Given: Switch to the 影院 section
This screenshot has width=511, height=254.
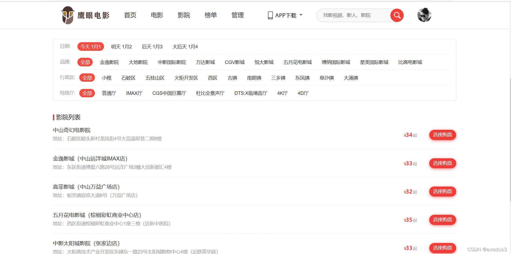Looking at the screenshot, I should (x=184, y=15).
